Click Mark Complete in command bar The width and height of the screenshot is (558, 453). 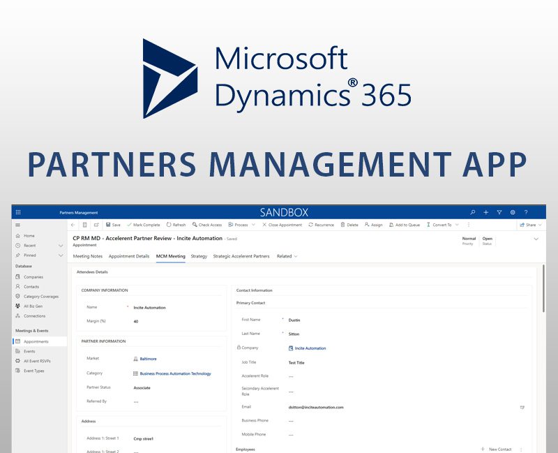pos(144,225)
